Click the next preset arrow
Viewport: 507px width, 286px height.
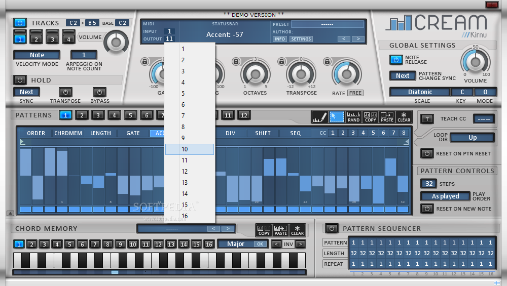coord(358,39)
